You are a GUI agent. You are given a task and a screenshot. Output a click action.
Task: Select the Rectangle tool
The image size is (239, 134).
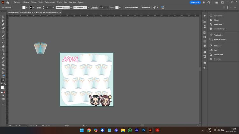pos(3,32)
